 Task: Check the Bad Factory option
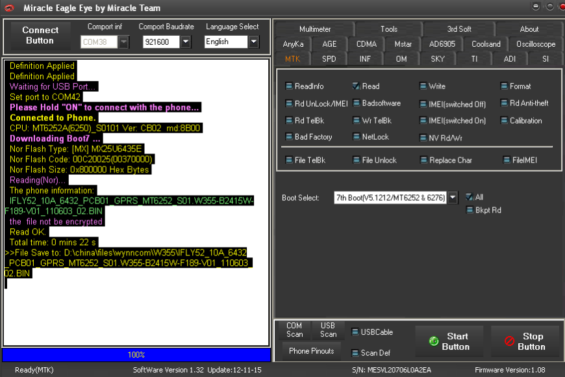(x=288, y=136)
